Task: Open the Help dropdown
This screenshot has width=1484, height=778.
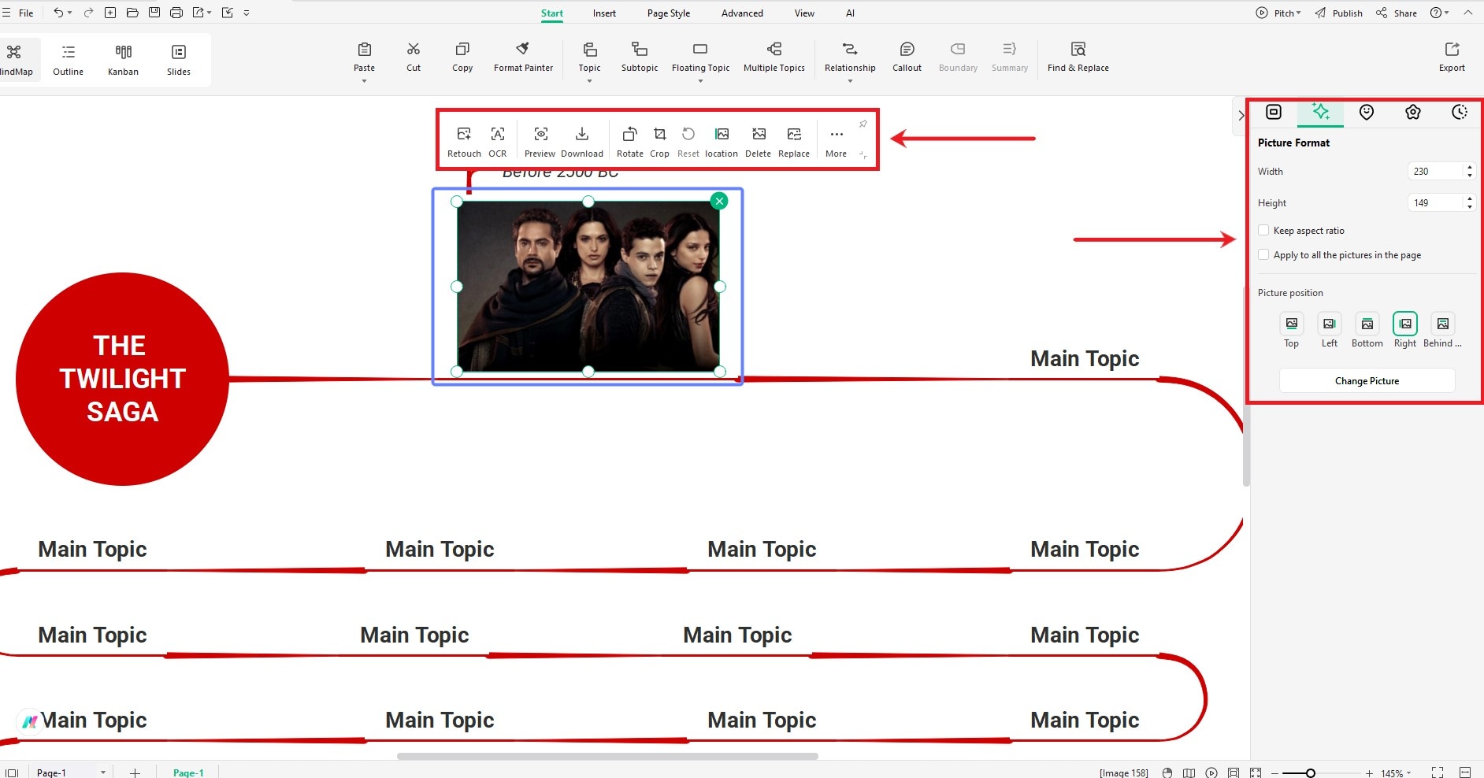Action: [x=1440, y=13]
